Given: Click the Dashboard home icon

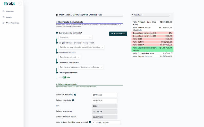Looking at the screenshot, I should pos(3,12).
